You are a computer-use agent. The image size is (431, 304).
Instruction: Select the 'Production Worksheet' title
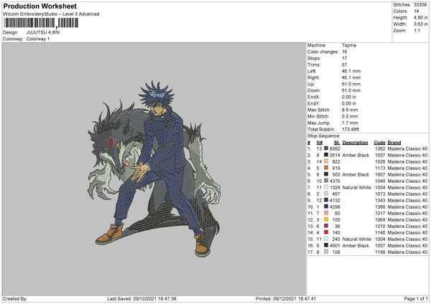(x=40, y=6)
